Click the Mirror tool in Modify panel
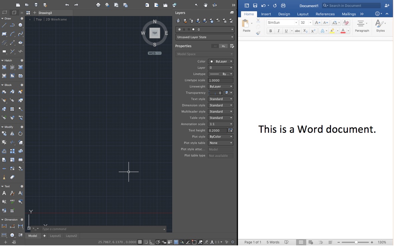This screenshot has height=246, width=394. click(12, 134)
